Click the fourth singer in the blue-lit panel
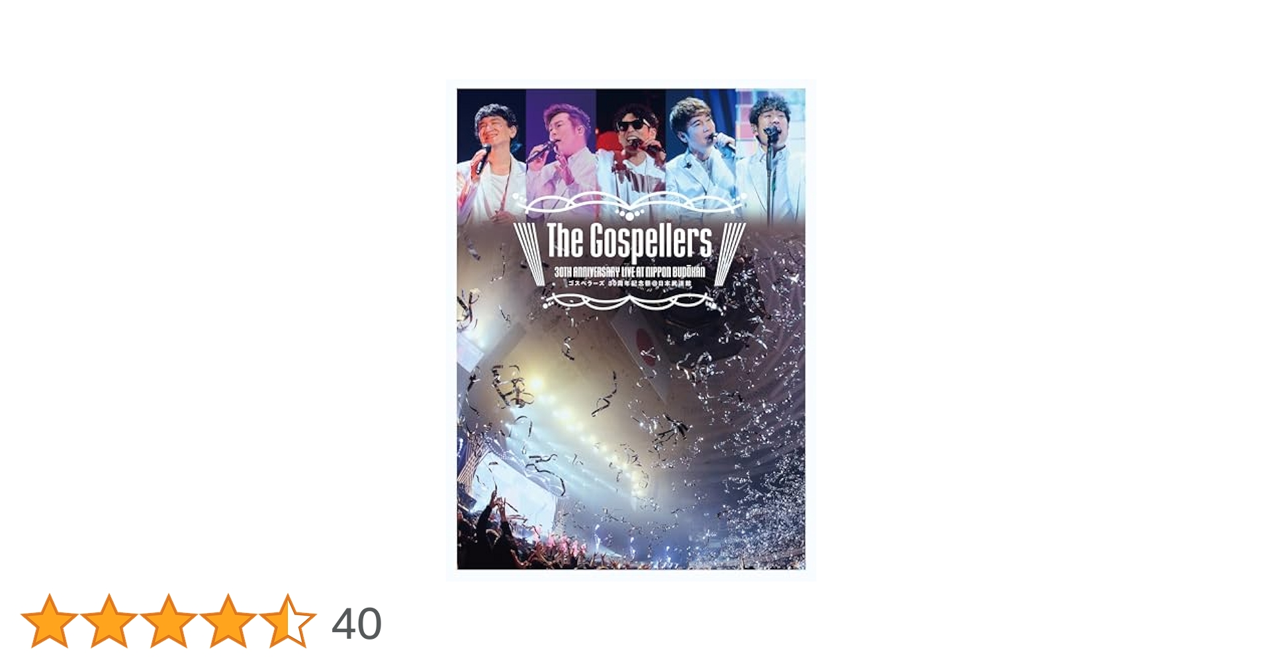 [x=701, y=154]
